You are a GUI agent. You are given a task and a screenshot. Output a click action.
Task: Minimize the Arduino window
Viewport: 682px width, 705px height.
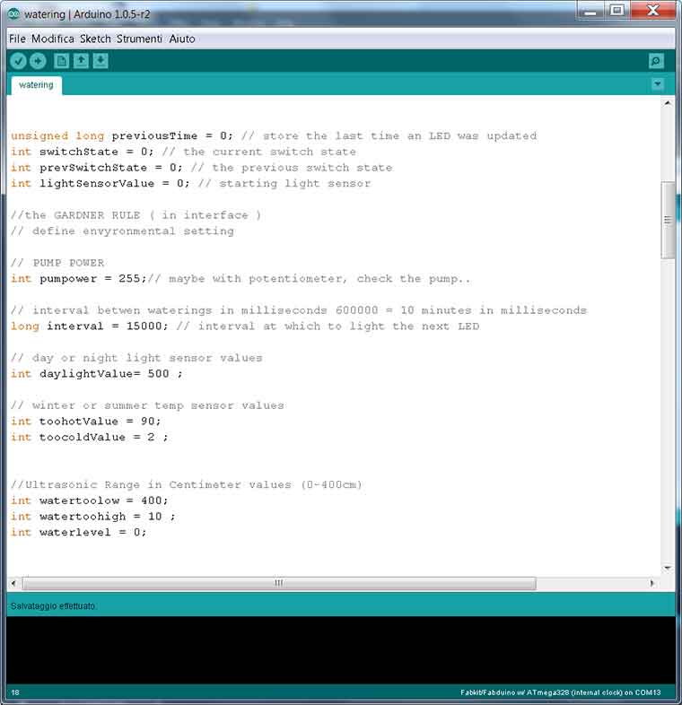[x=590, y=11]
